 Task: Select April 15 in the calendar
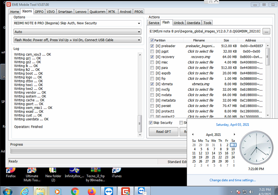[220, 153]
